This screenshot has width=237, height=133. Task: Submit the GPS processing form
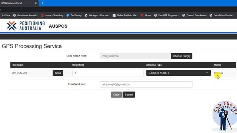coord(129,95)
